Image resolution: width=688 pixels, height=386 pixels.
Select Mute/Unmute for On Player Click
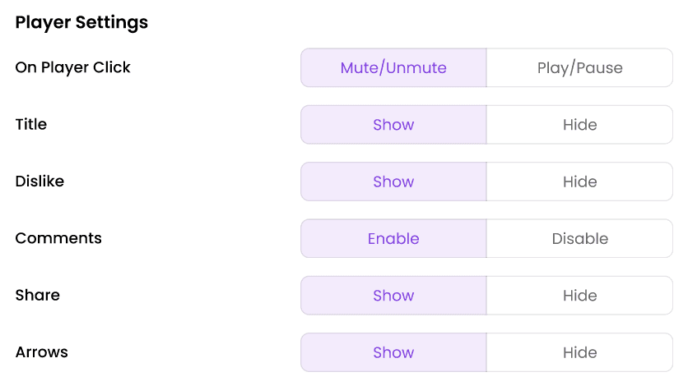(393, 68)
